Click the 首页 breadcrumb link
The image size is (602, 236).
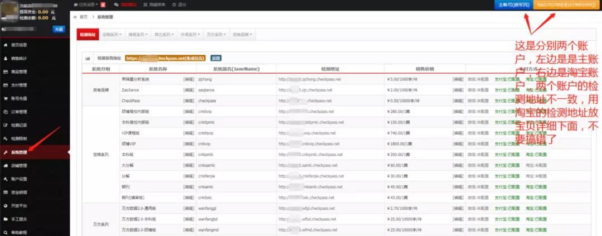(x=83, y=17)
